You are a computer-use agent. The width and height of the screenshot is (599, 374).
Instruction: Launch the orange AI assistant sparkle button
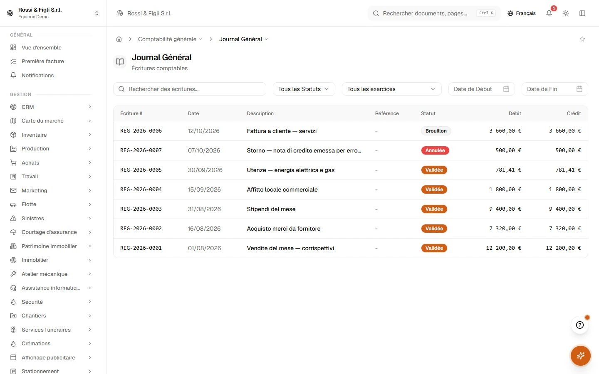coord(581,356)
